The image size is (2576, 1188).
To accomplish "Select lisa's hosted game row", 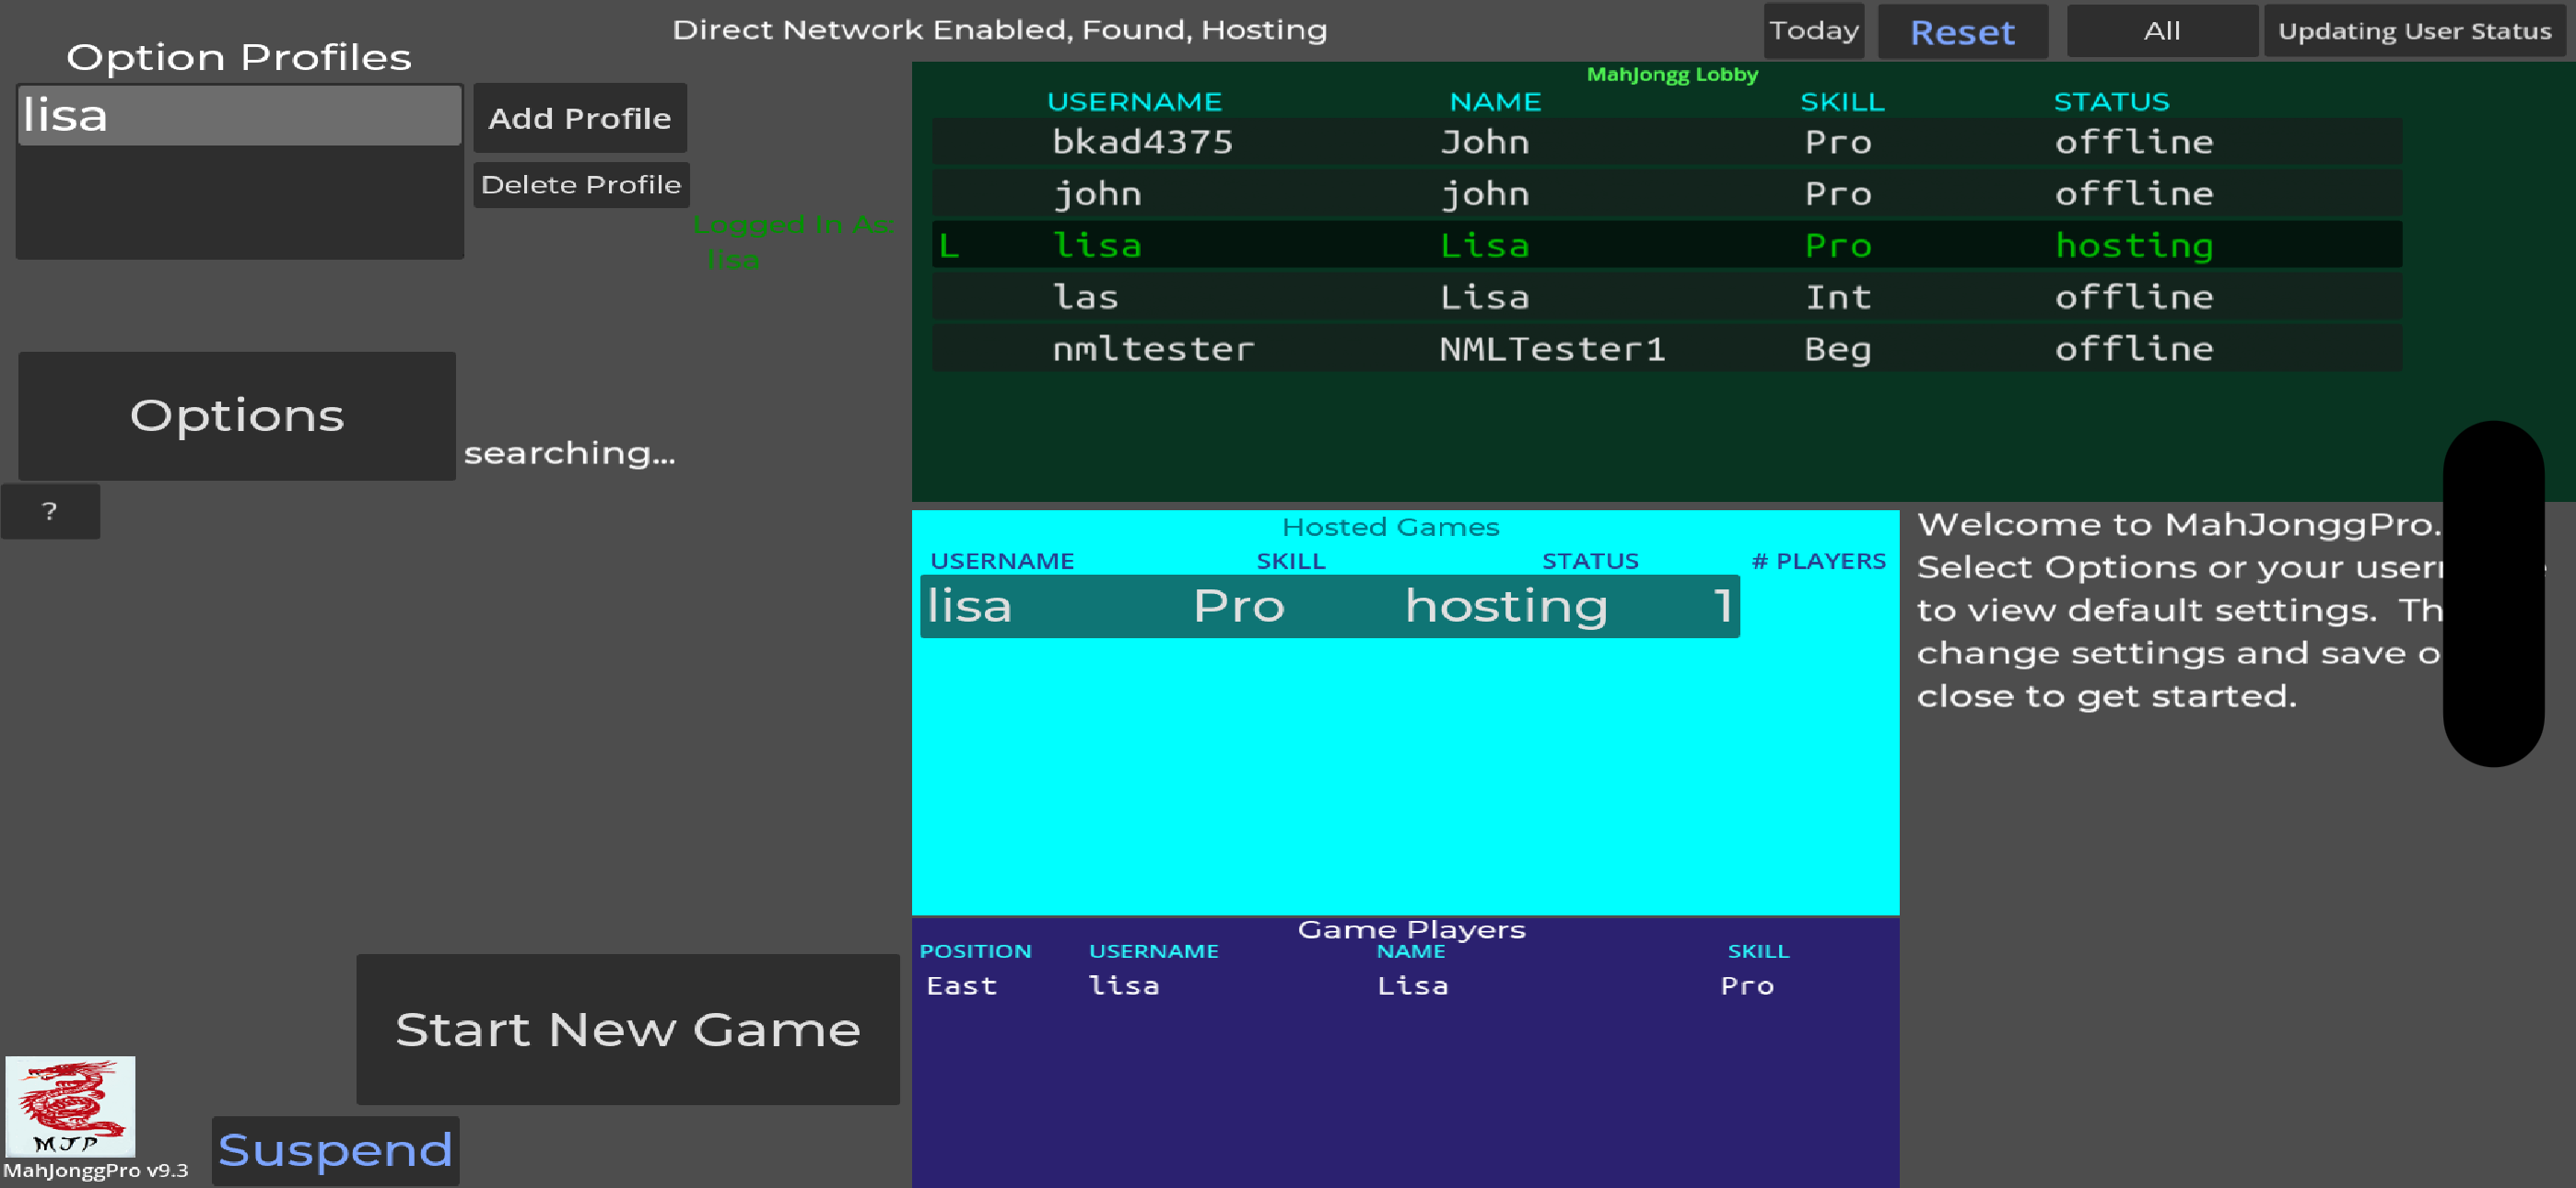I will click(x=1330, y=606).
